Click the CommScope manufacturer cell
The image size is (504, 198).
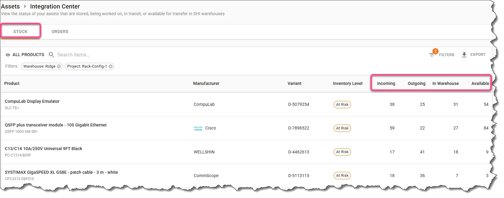tap(206, 176)
